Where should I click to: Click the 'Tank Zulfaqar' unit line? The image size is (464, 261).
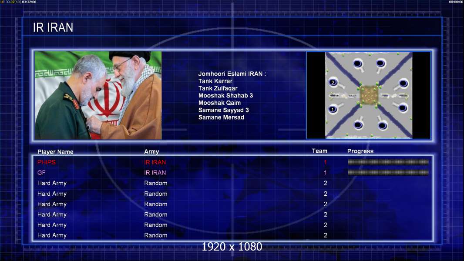[x=218, y=88]
